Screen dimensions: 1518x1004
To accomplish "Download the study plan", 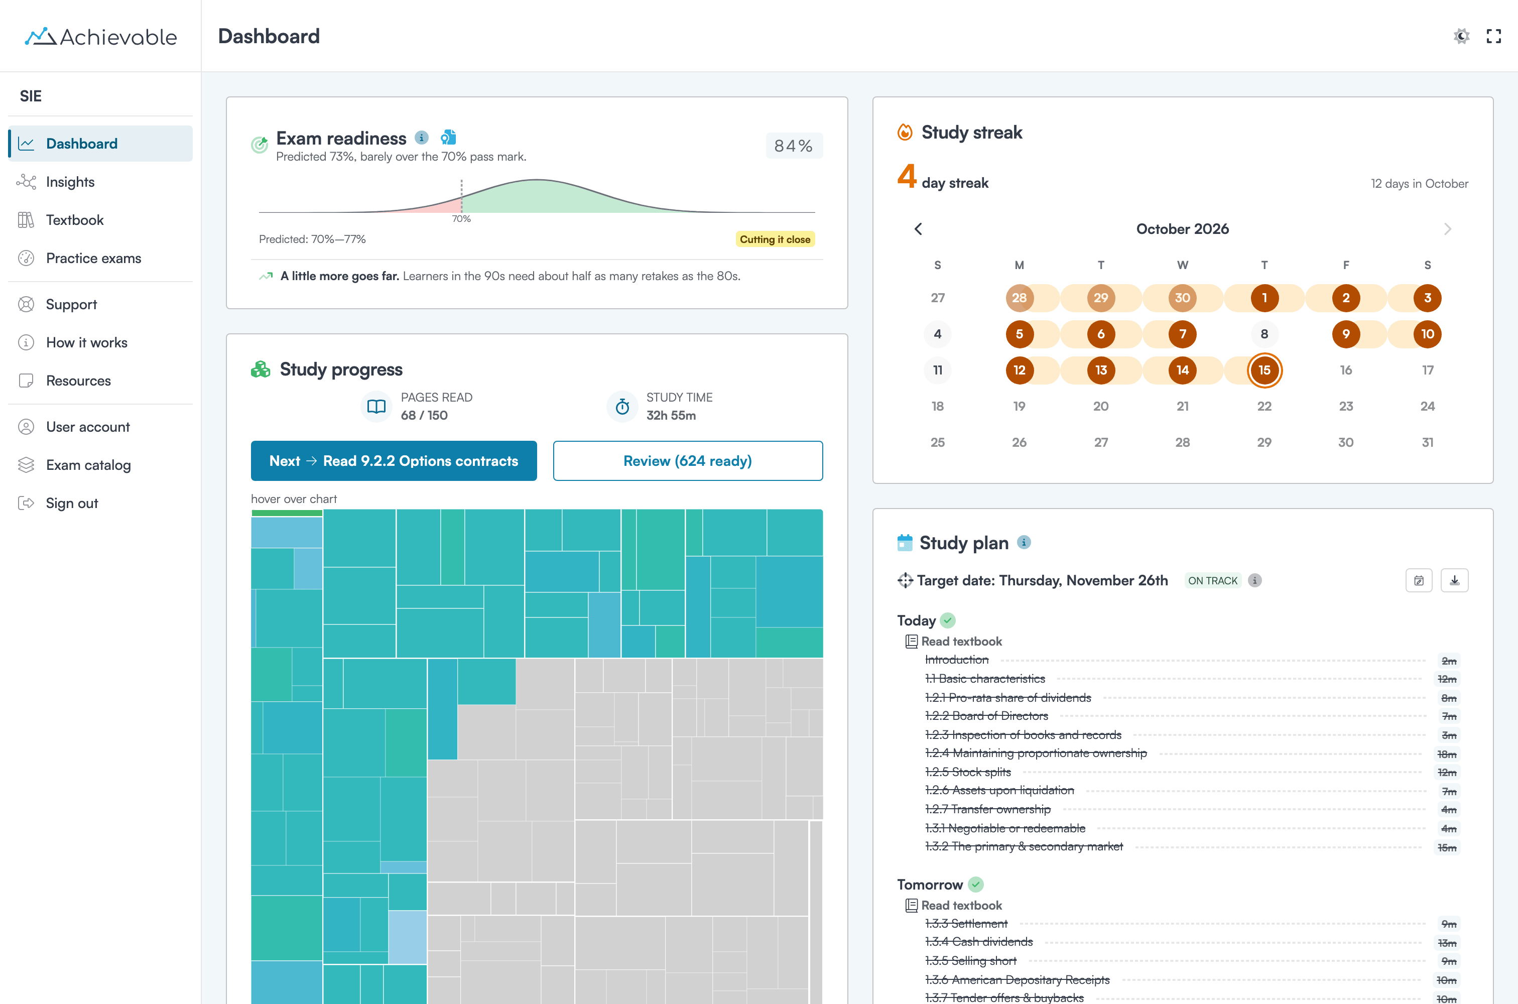I will coord(1454,580).
